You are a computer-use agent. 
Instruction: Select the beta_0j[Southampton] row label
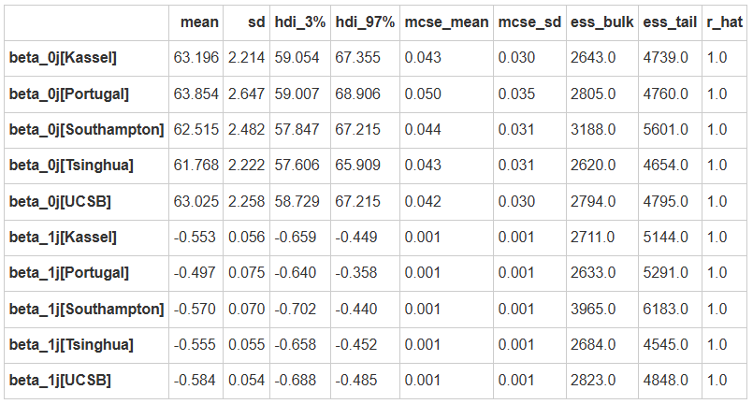84,129
